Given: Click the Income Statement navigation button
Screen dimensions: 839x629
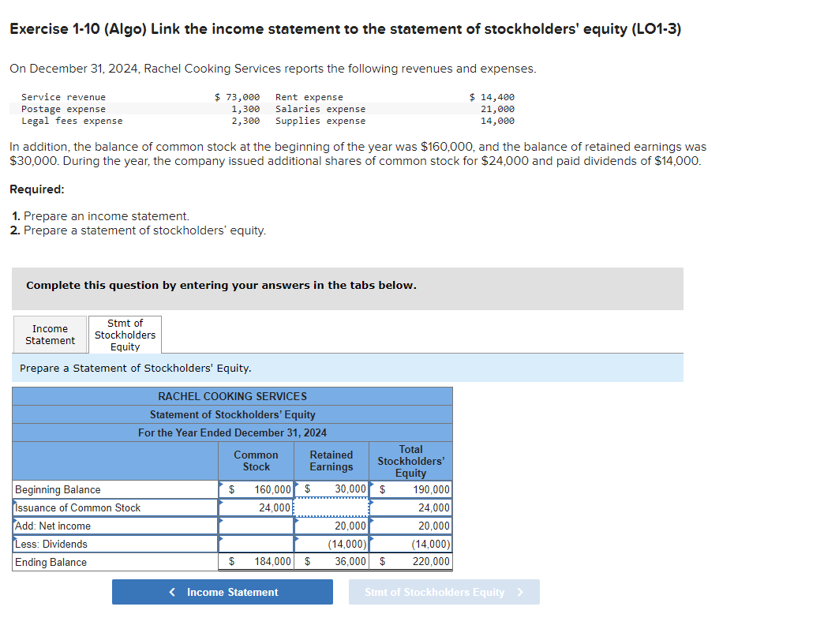Looking at the screenshot, I should [222, 592].
